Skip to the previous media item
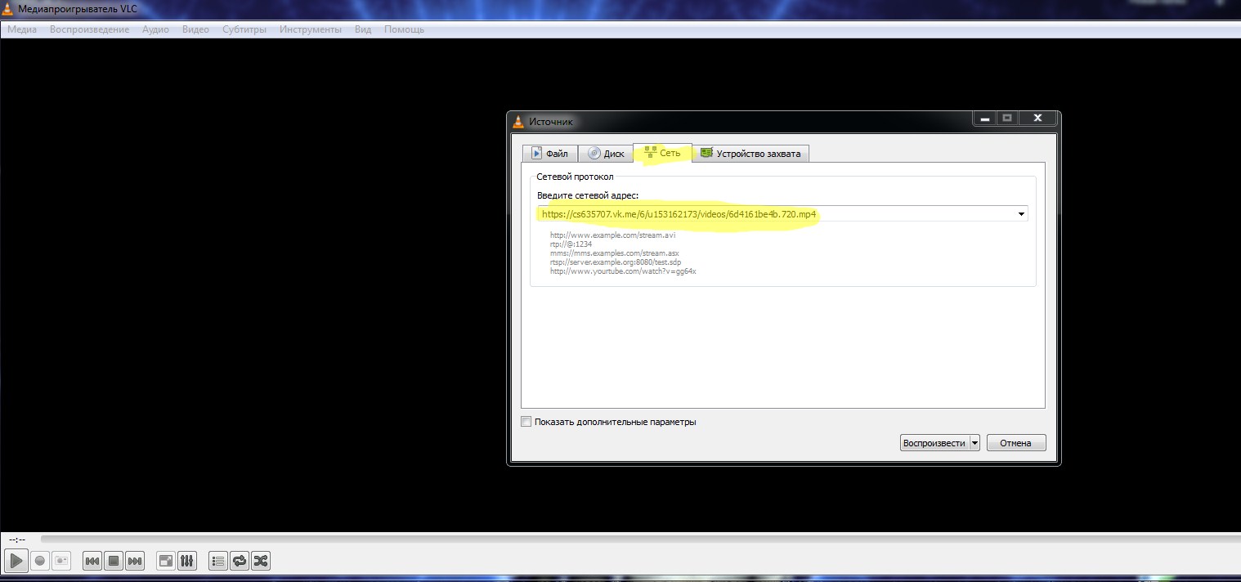The image size is (1241, 582). (x=92, y=561)
